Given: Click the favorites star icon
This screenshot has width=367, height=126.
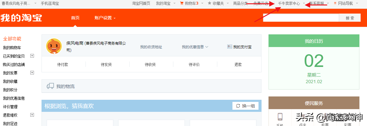Looking at the screenshot, I should pos(210,3).
